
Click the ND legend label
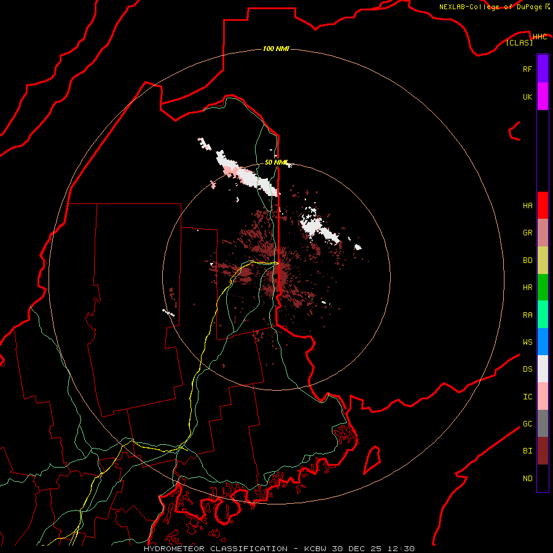point(527,478)
